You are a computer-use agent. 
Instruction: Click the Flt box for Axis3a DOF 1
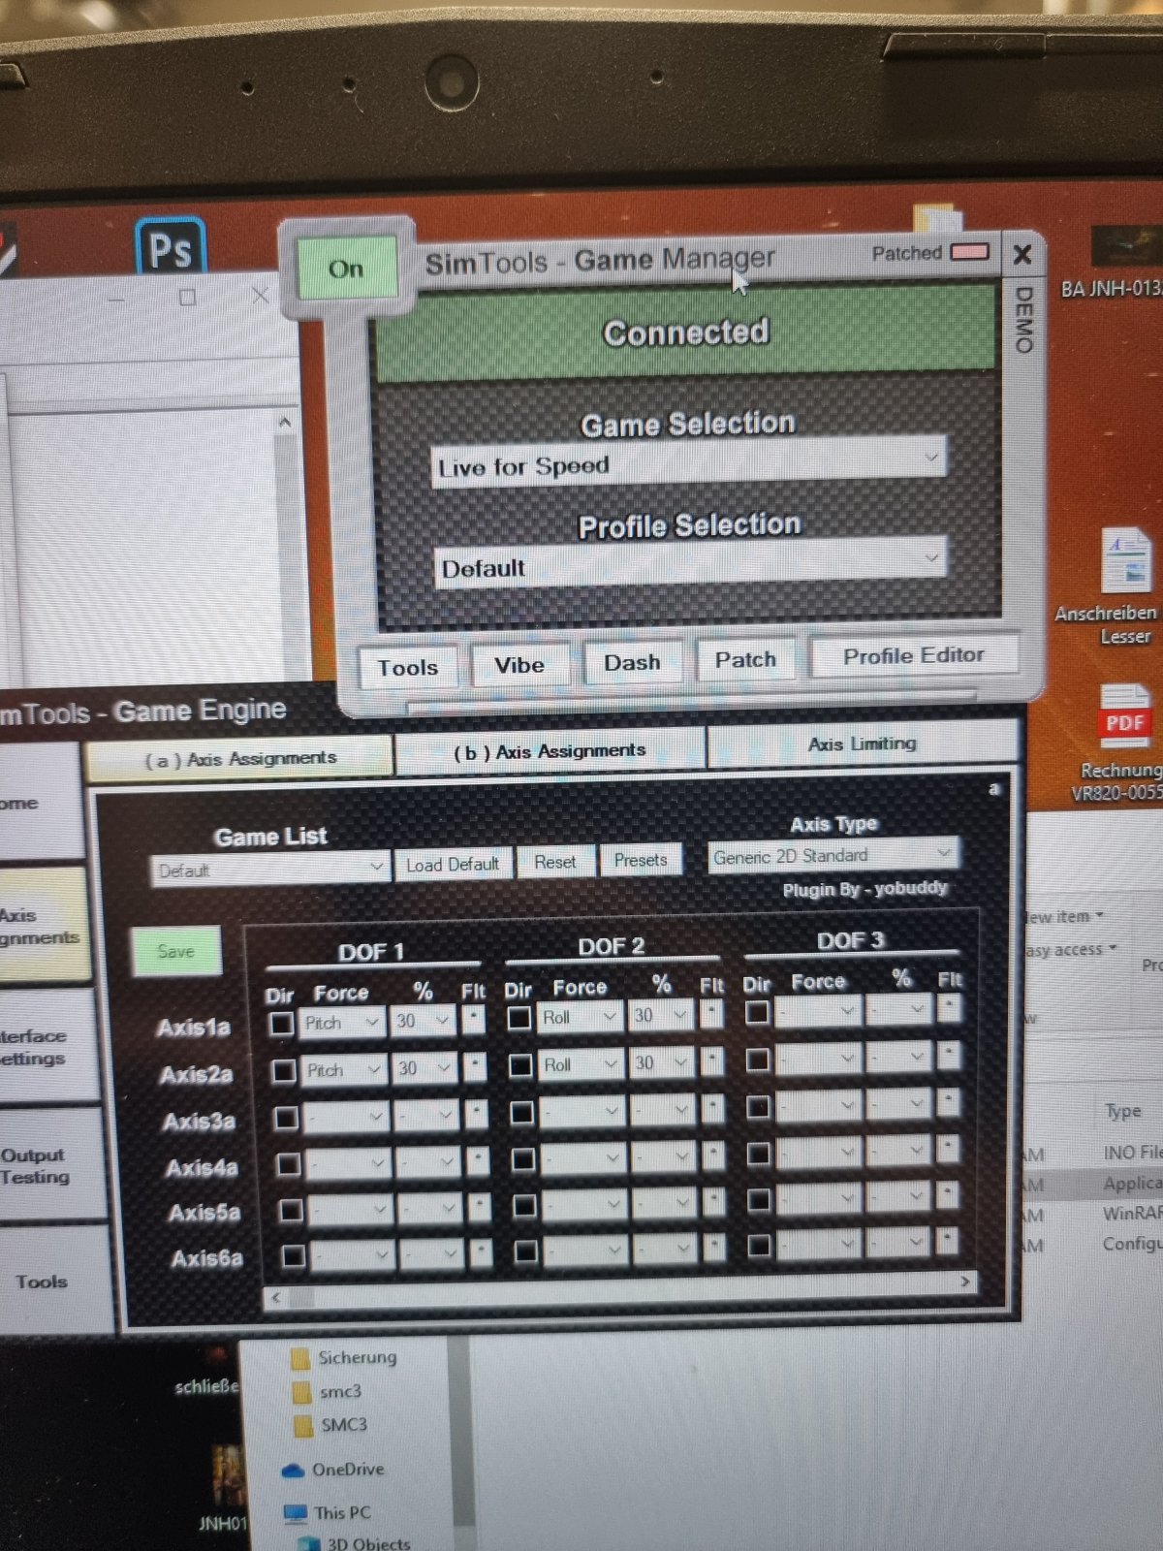point(477,1114)
